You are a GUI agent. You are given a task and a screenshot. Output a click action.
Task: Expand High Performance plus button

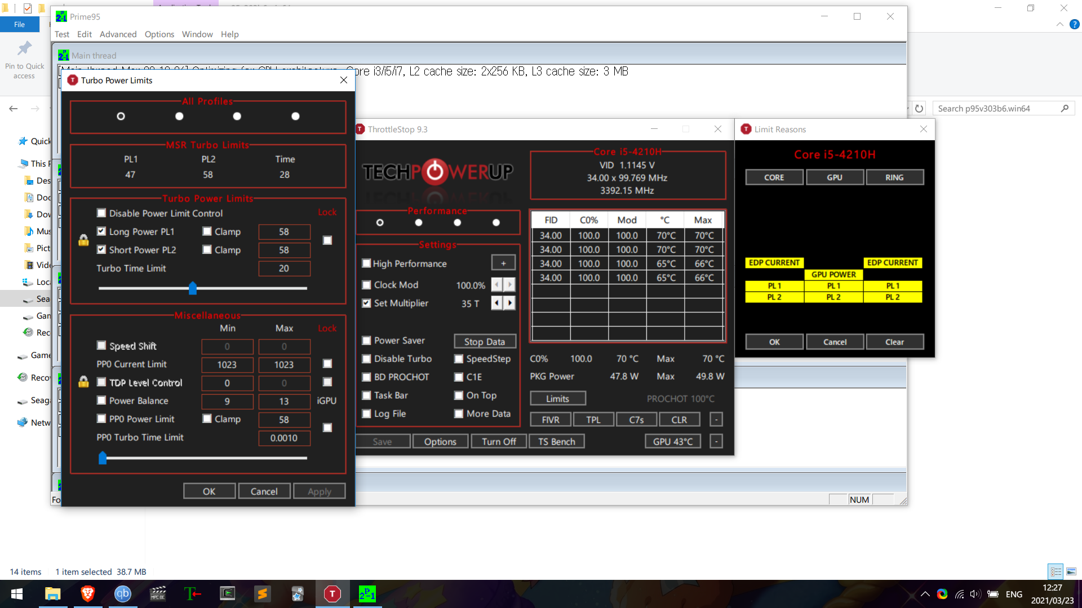point(503,263)
